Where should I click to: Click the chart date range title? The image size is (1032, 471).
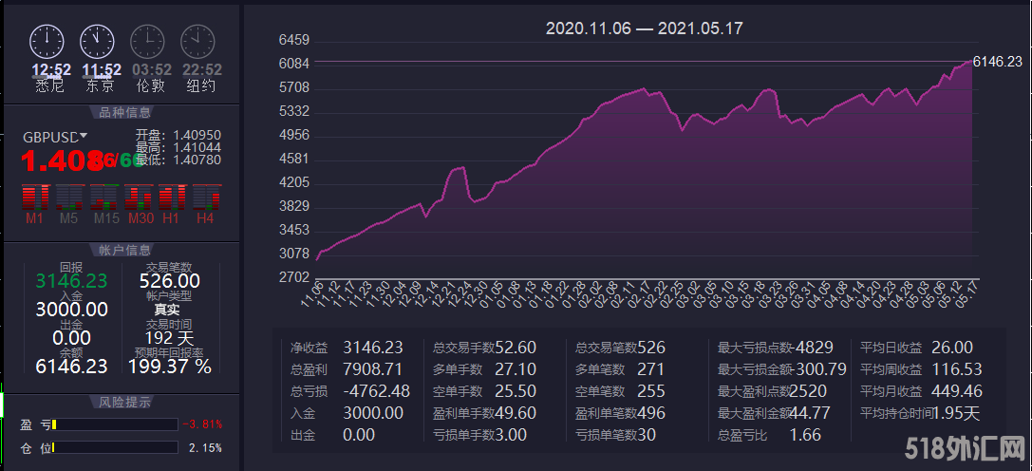point(645,28)
